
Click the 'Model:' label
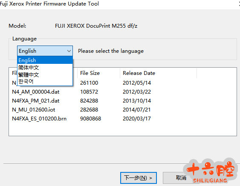point(17,26)
